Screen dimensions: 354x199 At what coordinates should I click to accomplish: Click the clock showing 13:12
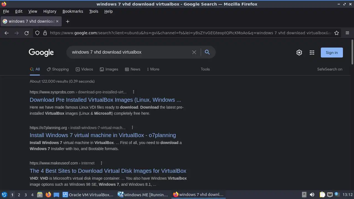pyautogui.click(x=347, y=195)
